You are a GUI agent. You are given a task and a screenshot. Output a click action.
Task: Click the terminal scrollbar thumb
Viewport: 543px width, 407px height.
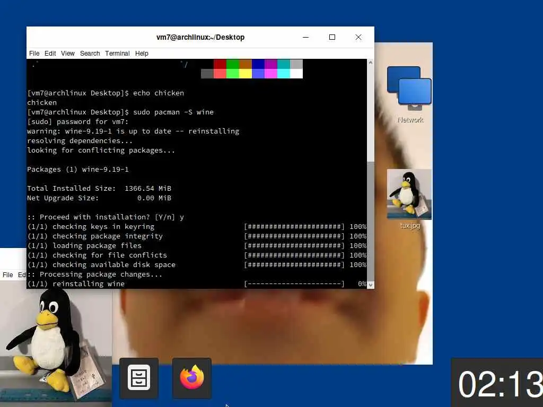pyautogui.click(x=371, y=221)
